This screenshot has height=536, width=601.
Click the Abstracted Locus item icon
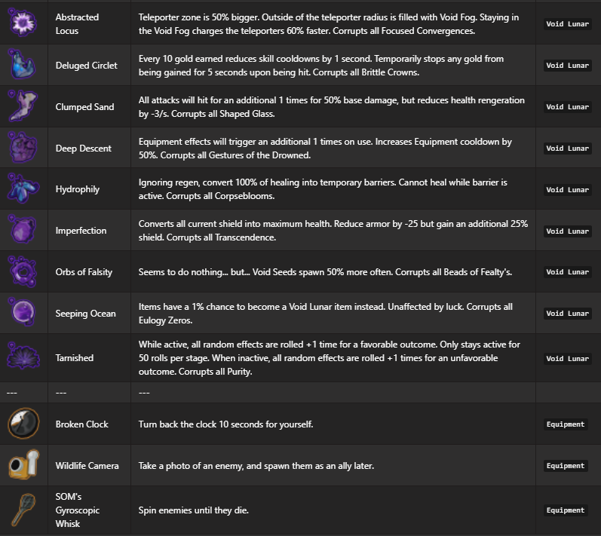[x=21, y=23]
